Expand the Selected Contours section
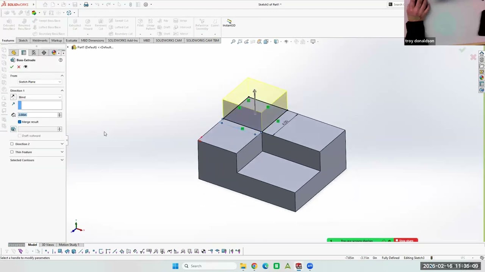Viewport: 485px width, 272px height. click(62, 160)
